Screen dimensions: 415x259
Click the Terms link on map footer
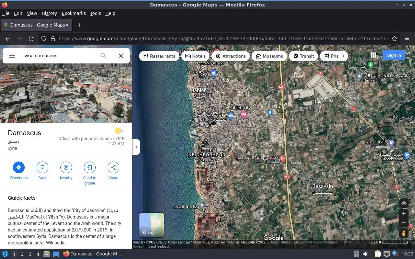(x=346, y=242)
